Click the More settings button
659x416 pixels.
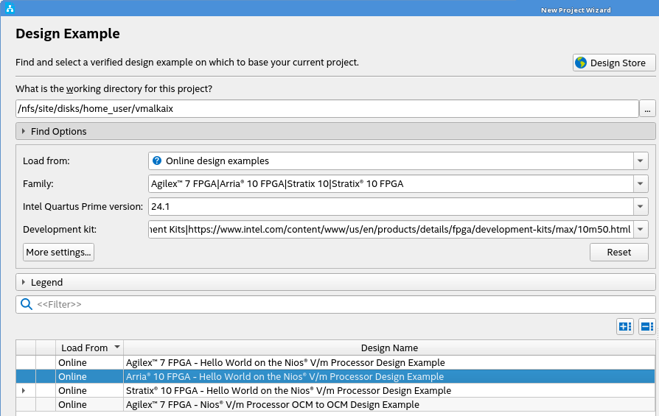click(59, 253)
